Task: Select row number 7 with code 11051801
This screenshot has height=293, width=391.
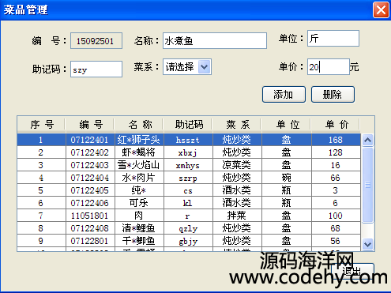Action: [x=189, y=216]
